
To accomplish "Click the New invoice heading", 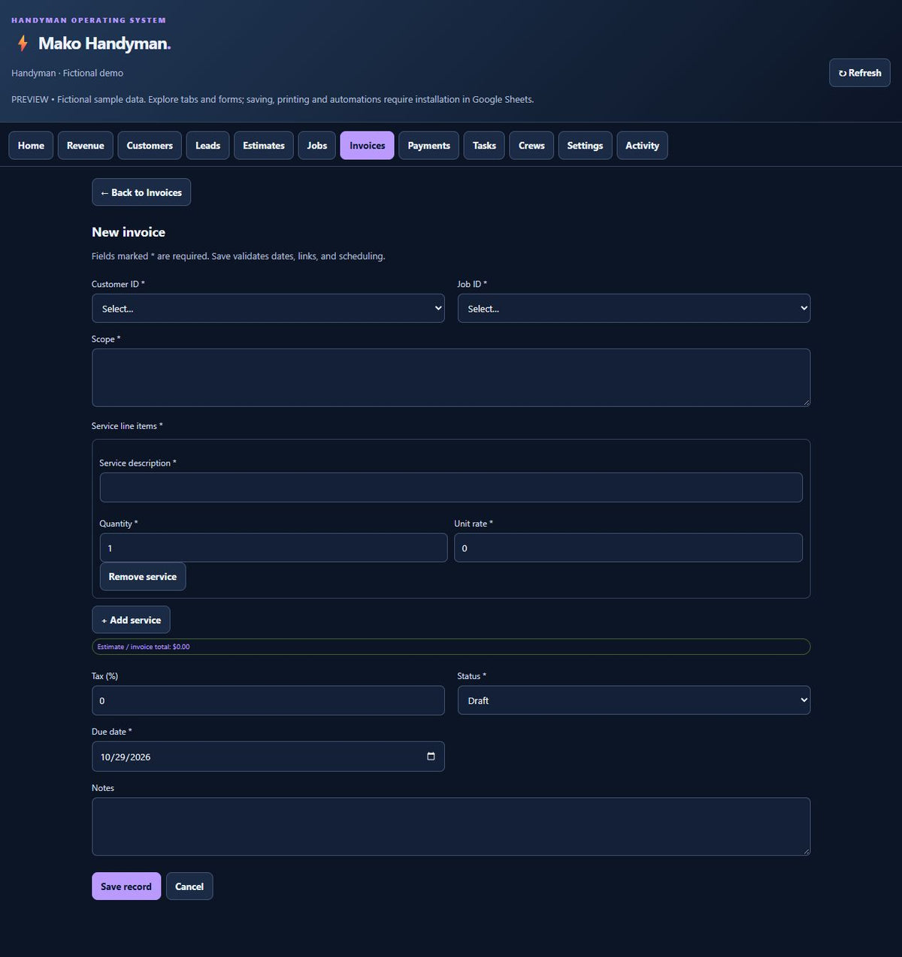I will coord(129,232).
